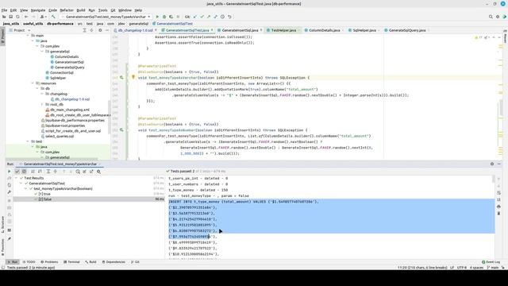Open the Tools menu
508x286 pixels.
click(x=102, y=10)
